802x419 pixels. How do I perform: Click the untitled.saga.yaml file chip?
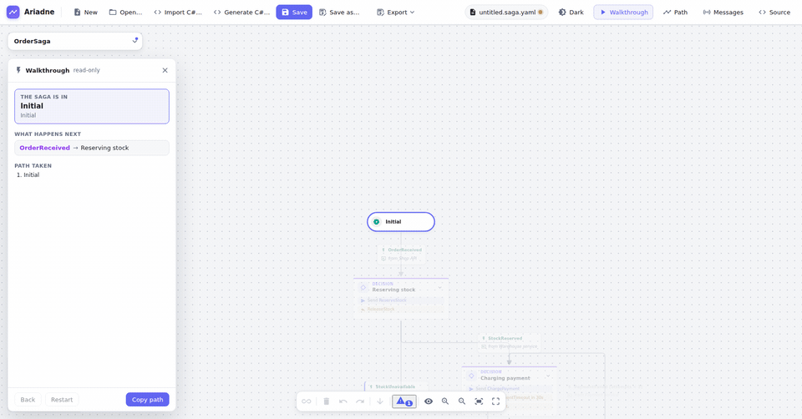point(506,13)
